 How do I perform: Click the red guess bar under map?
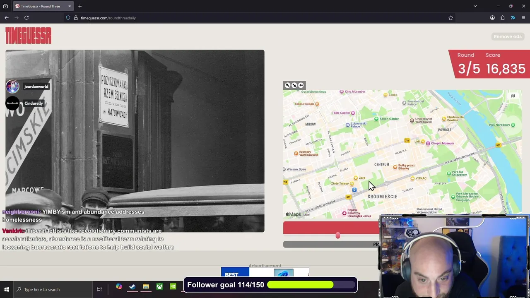click(x=331, y=228)
